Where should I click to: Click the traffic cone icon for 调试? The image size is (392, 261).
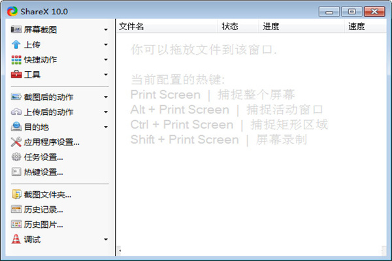(16, 239)
